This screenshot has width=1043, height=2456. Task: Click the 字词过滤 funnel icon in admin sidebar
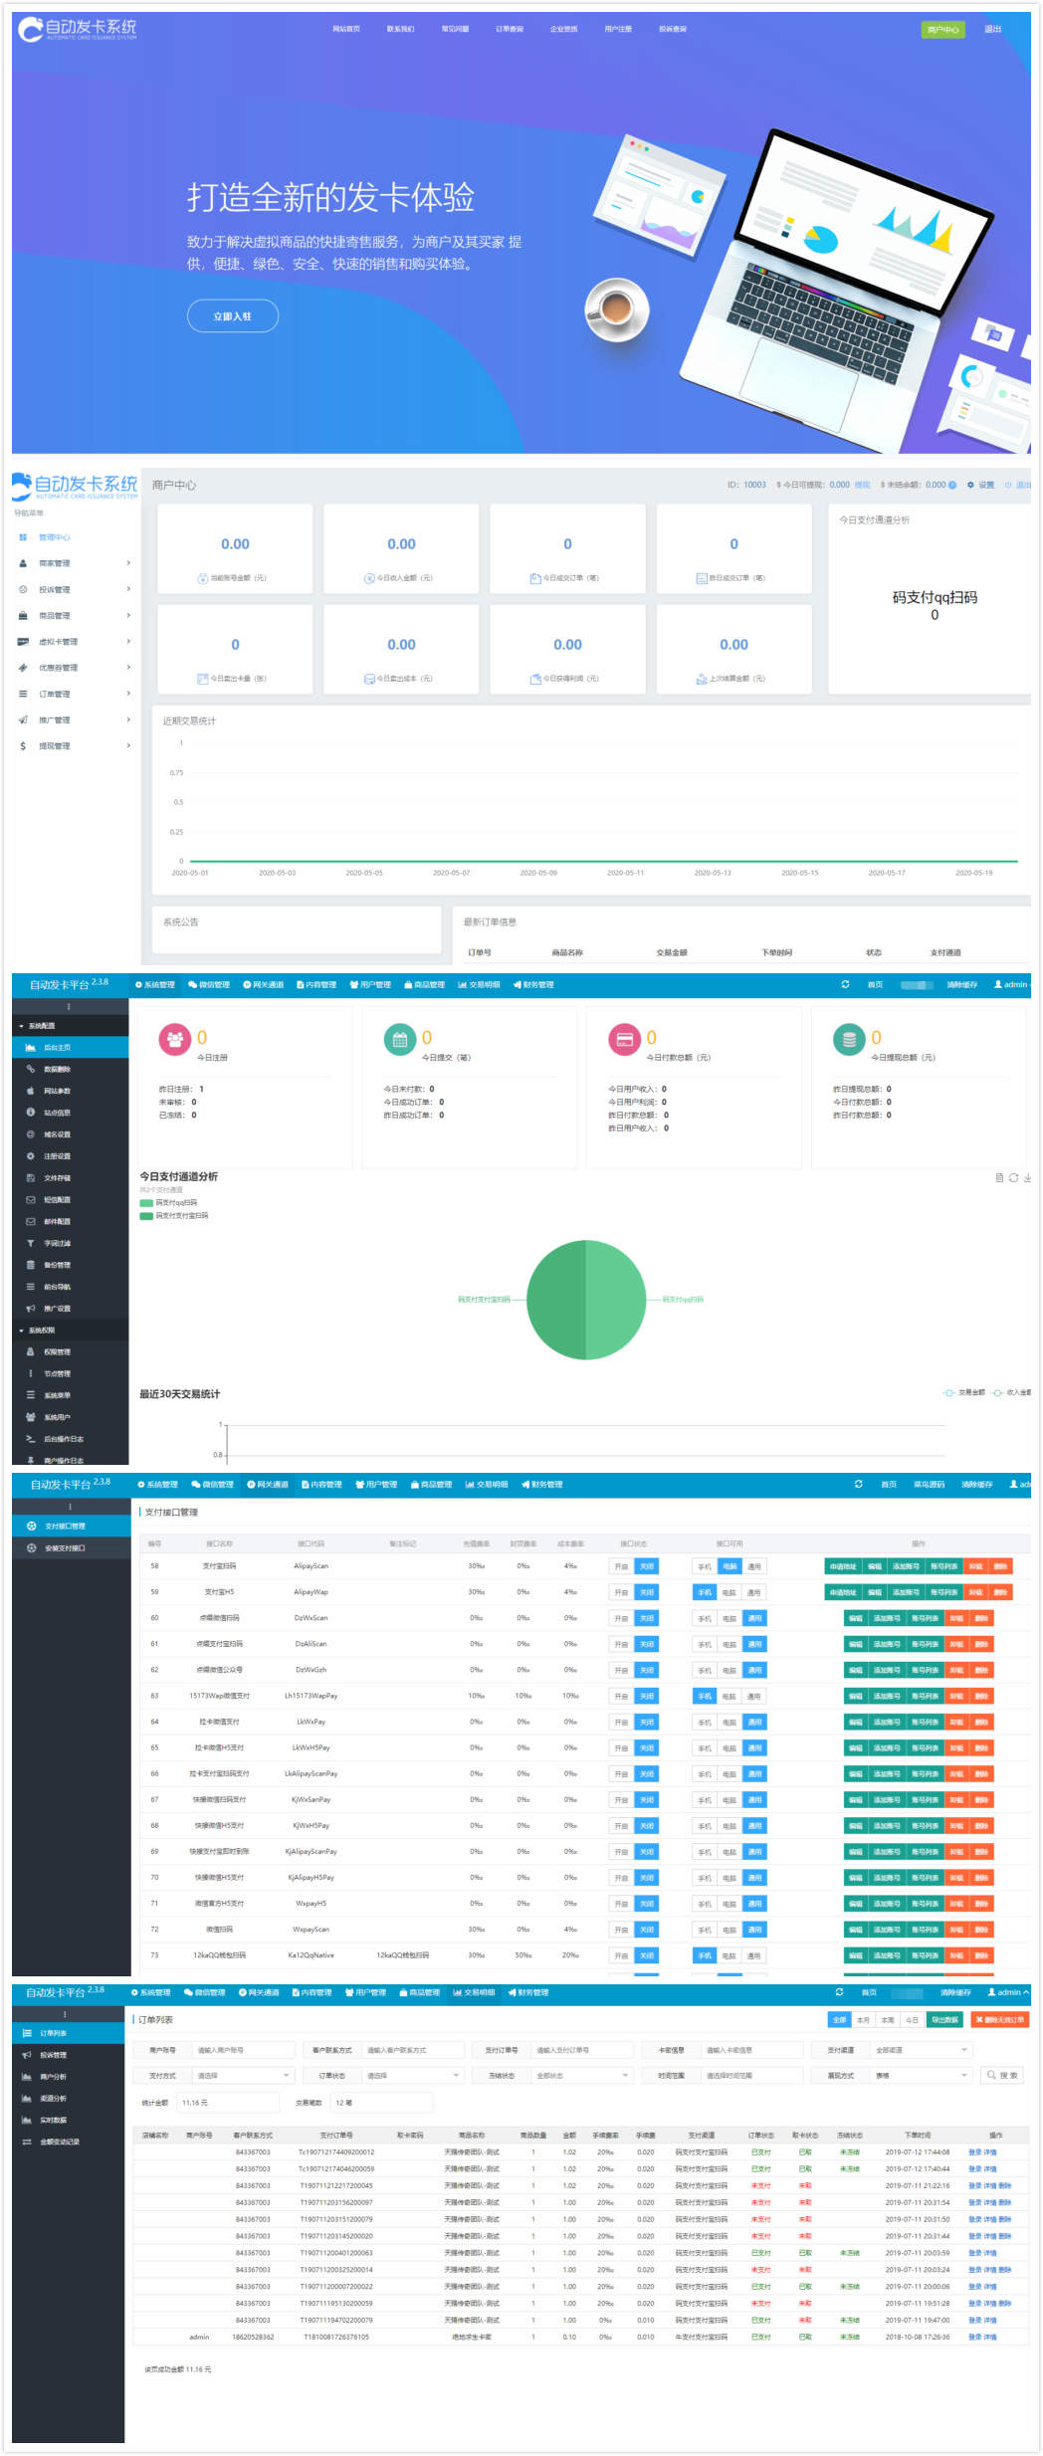[31, 1243]
